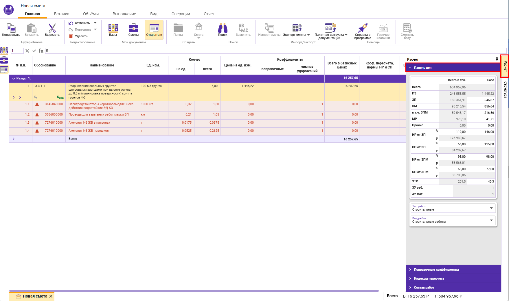
Task: Open the Структура side tab
Action: click(505, 90)
